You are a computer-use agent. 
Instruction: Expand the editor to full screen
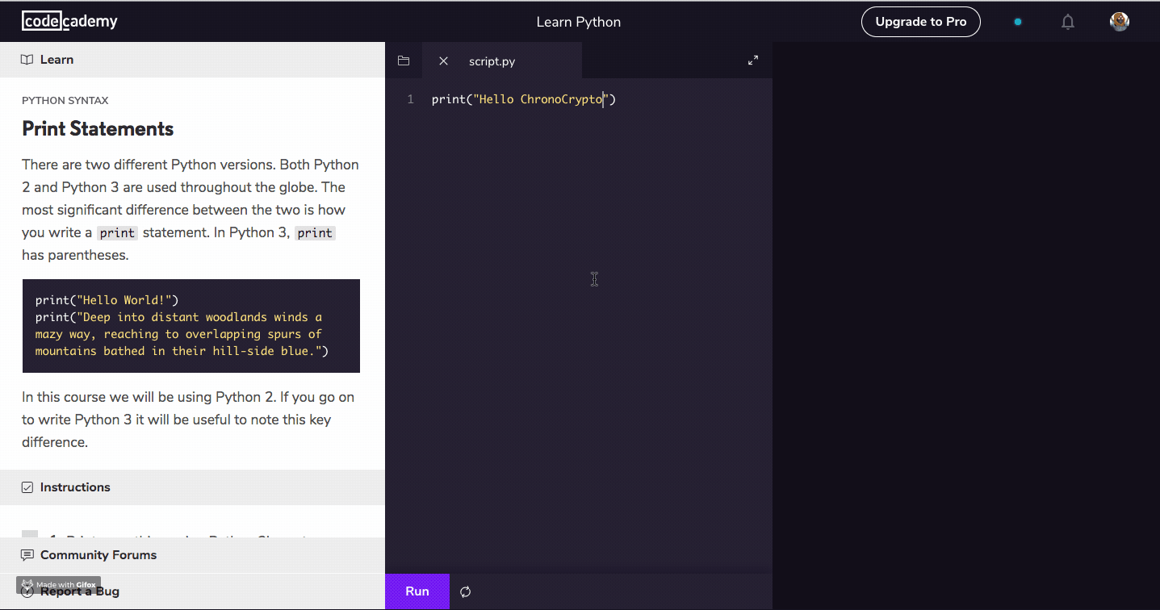click(753, 61)
